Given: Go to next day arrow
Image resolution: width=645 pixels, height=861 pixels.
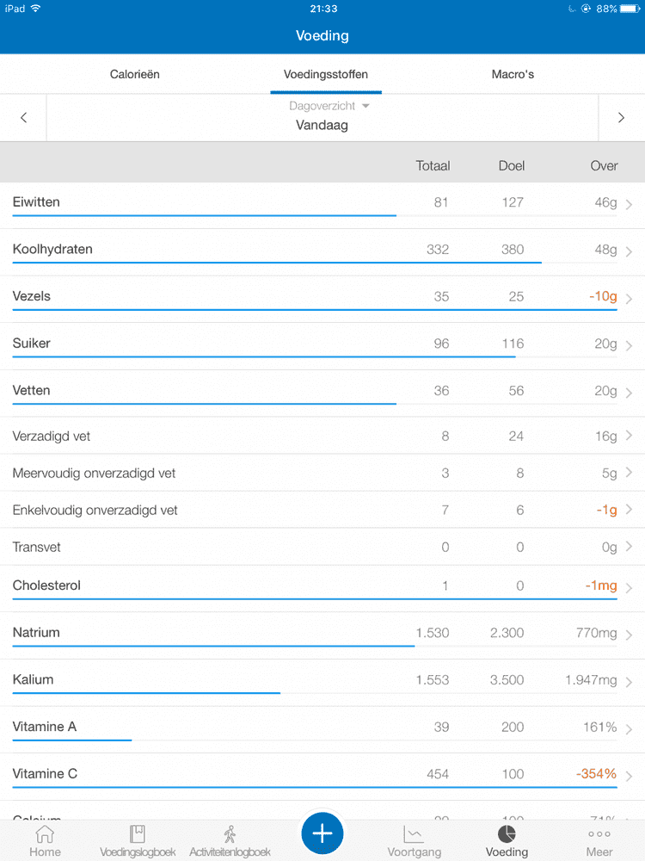Looking at the screenshot, I should click(x=621, y=118).
